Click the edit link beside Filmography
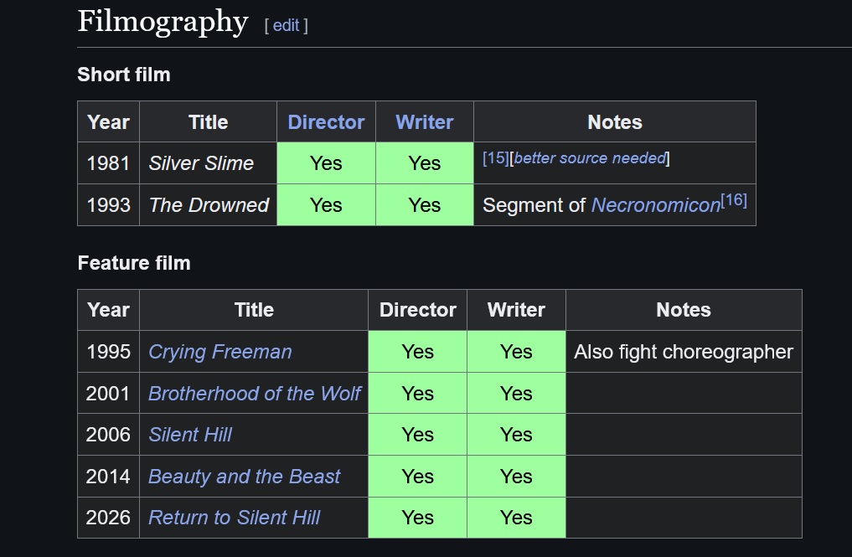This screenshot has width=852, height=557. pos(286,25)
